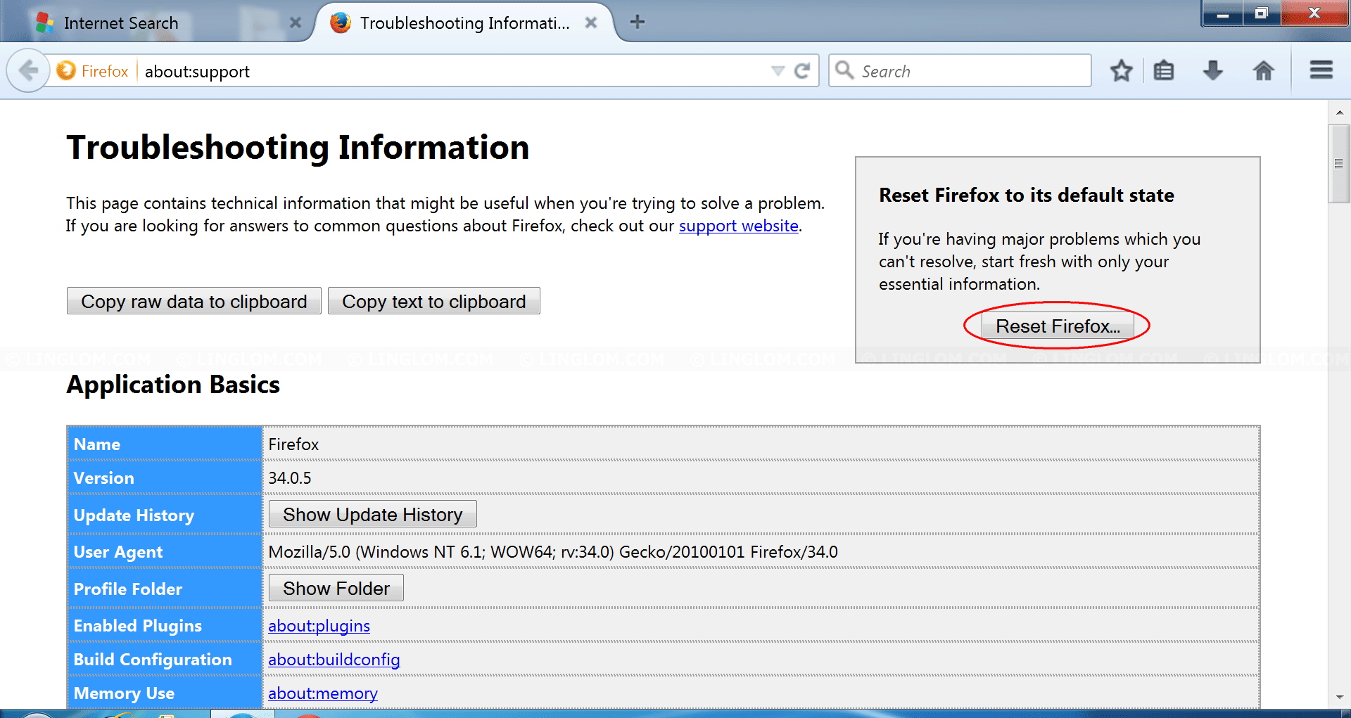Click the Reset Firefox button
Viewport: 1351px width, 718px height.
(x=1058, y=326)
